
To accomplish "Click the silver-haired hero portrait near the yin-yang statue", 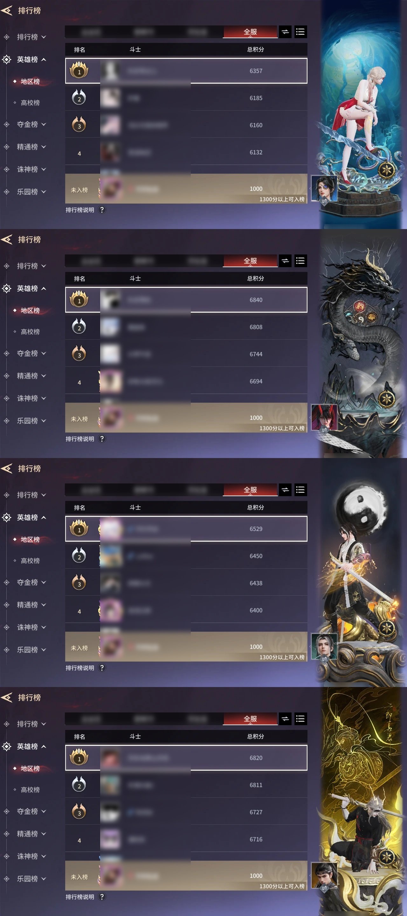I will tap(324, 647).
